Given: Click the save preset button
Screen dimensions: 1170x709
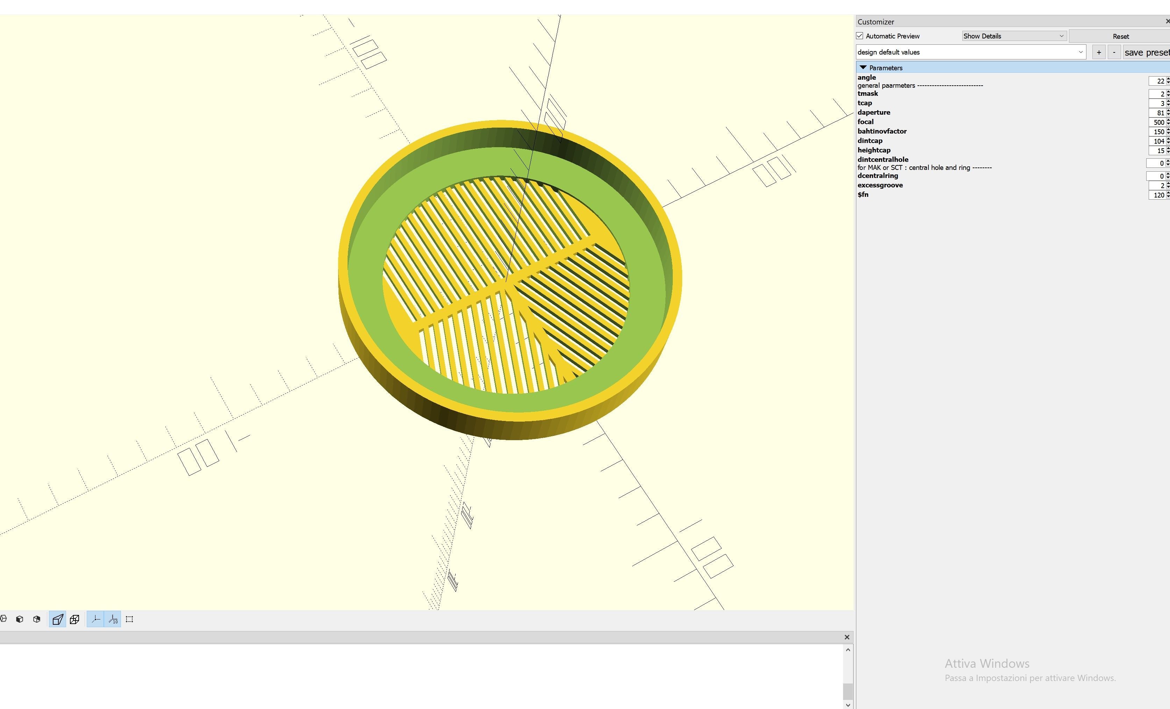Looking at the screenshot, I should pos(1146,52).
